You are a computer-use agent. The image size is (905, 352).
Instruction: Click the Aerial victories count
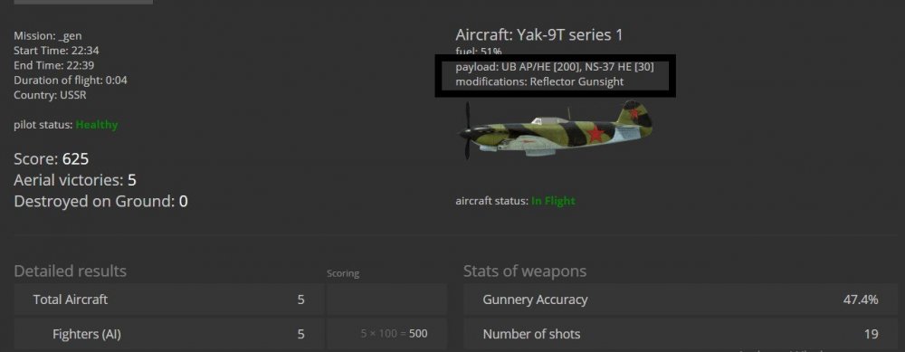[x=131, y=180]
